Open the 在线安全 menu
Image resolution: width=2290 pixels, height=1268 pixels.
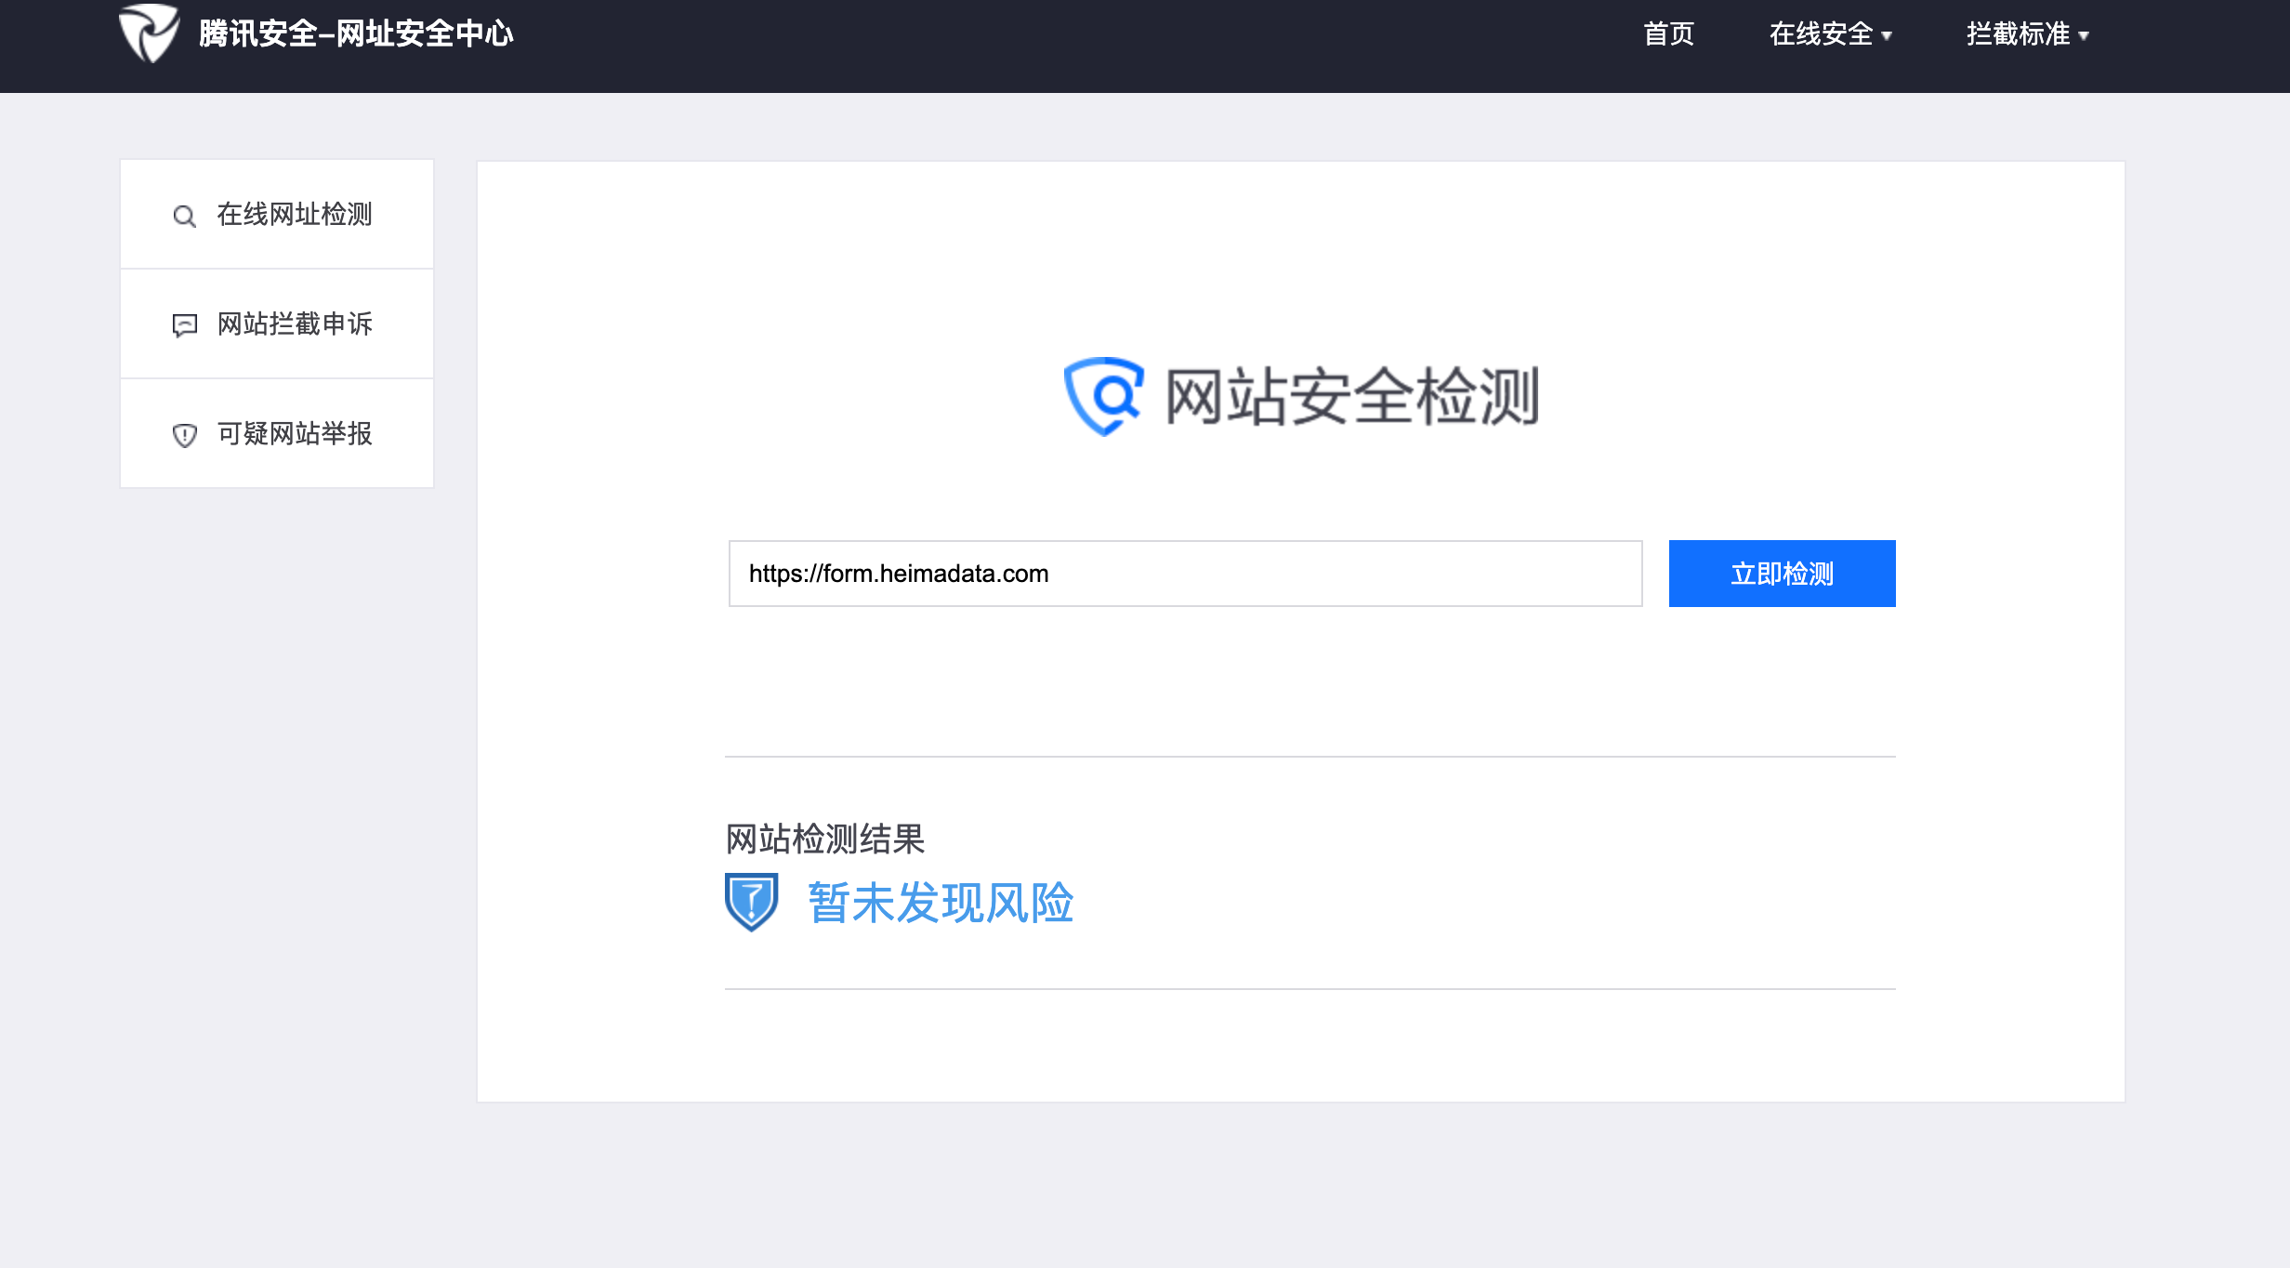(1820, 34)
